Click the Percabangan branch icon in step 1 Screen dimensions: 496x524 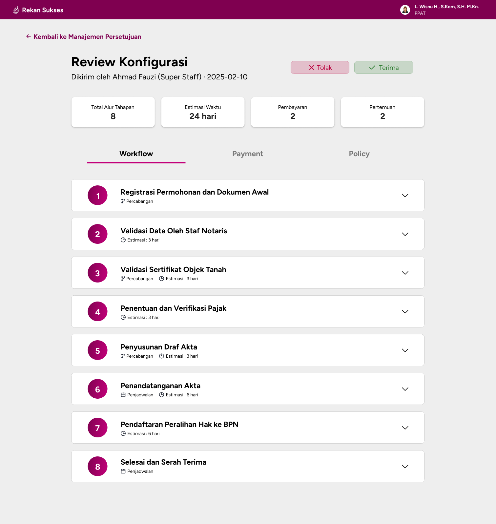tap(123, 201)
